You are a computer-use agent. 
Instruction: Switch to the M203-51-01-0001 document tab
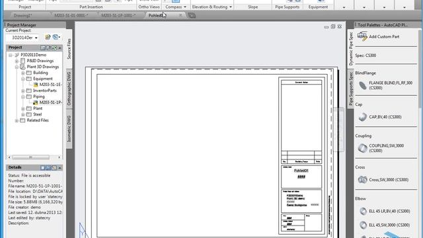(x=71, y=16)
